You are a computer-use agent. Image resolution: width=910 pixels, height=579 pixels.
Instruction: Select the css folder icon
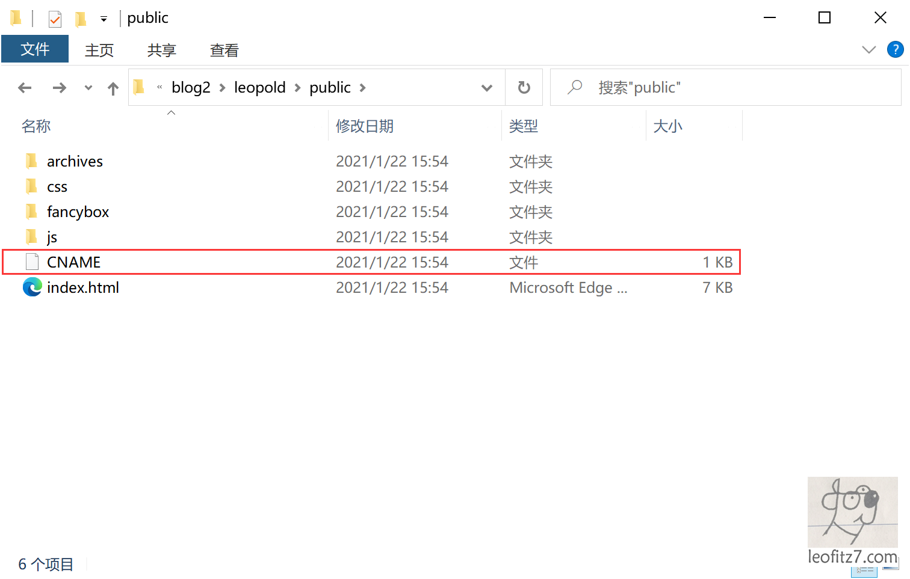tap(31, 186)
